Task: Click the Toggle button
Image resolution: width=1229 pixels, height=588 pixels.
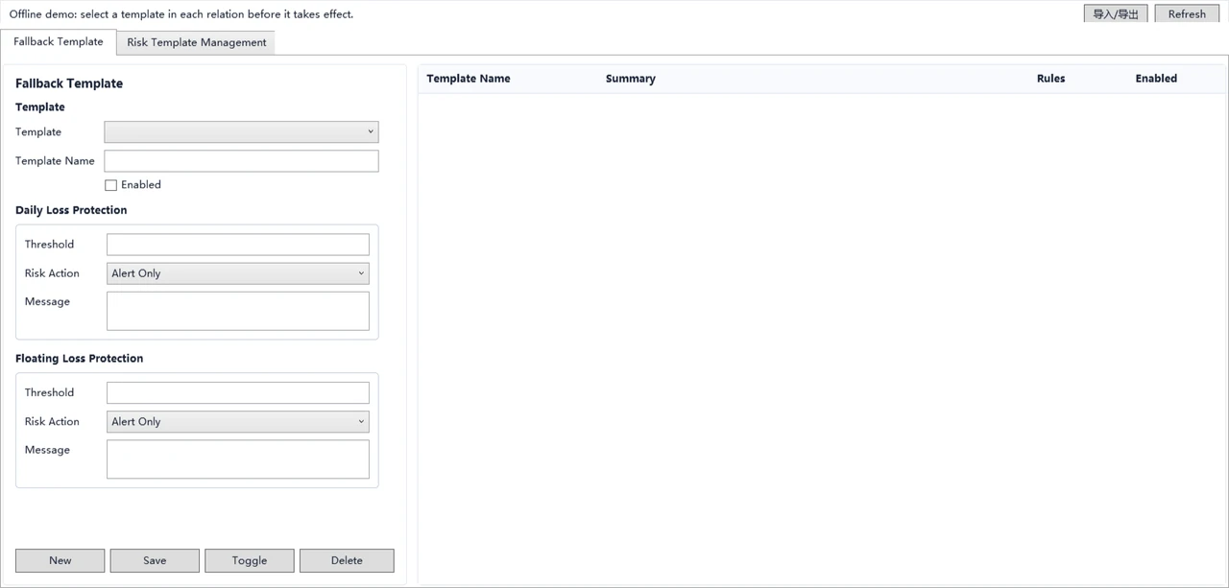Action: (250, 560)
